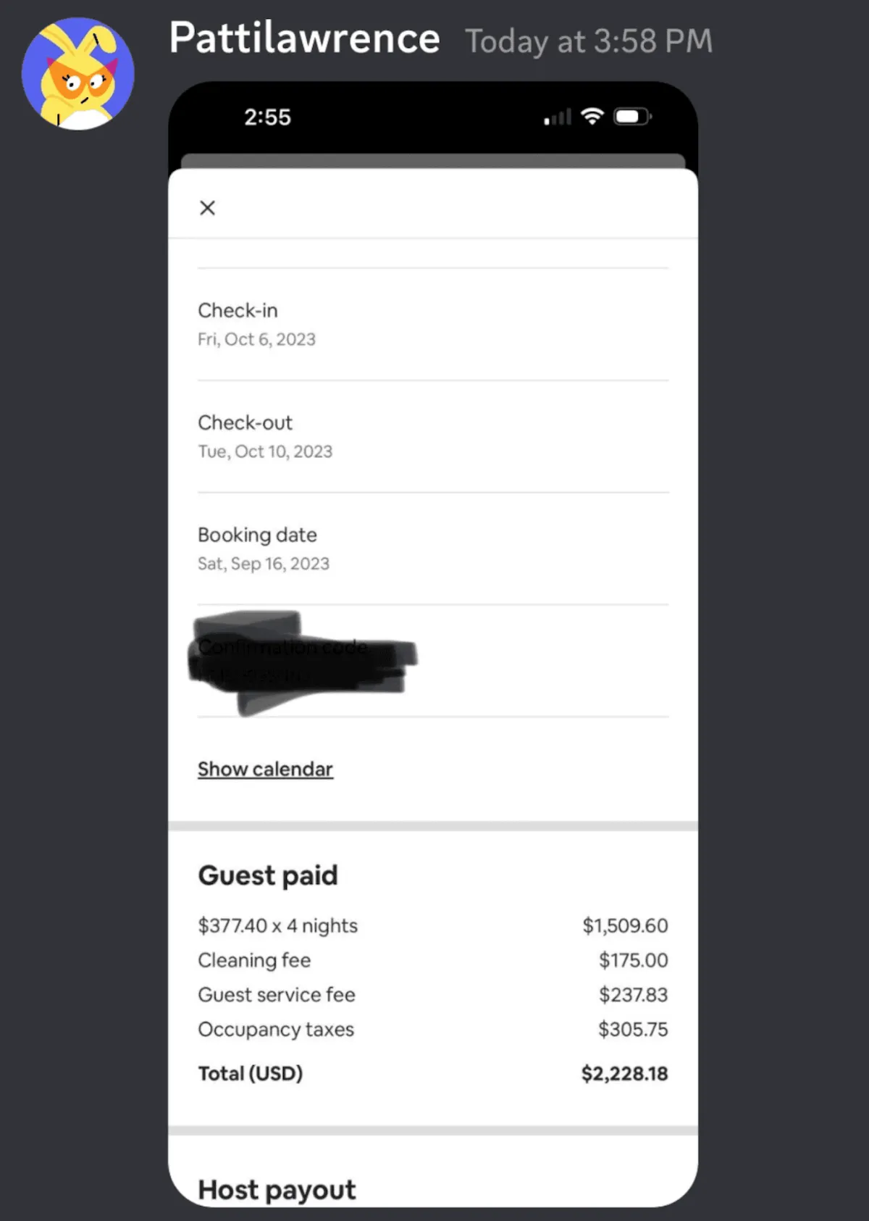Screen dimensions: 869x1221
Task: Select the Booking date row
Action: point(433,549)
